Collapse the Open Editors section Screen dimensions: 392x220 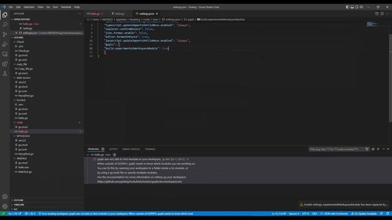click(x=12, y=20)
